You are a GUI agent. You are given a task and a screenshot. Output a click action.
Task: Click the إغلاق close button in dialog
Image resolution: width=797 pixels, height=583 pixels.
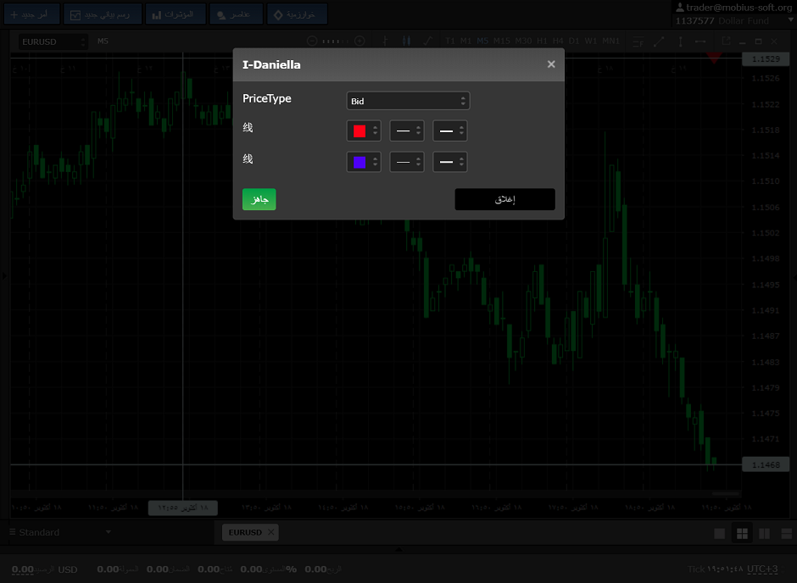[x=504, y=199]
